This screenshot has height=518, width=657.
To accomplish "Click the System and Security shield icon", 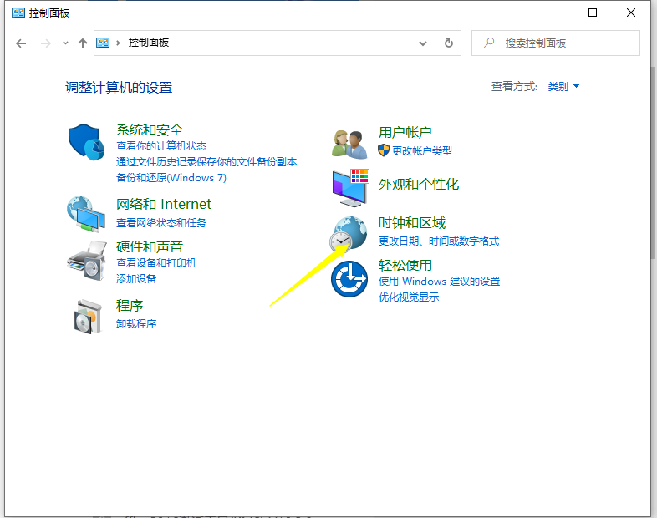I will (87, 141).
